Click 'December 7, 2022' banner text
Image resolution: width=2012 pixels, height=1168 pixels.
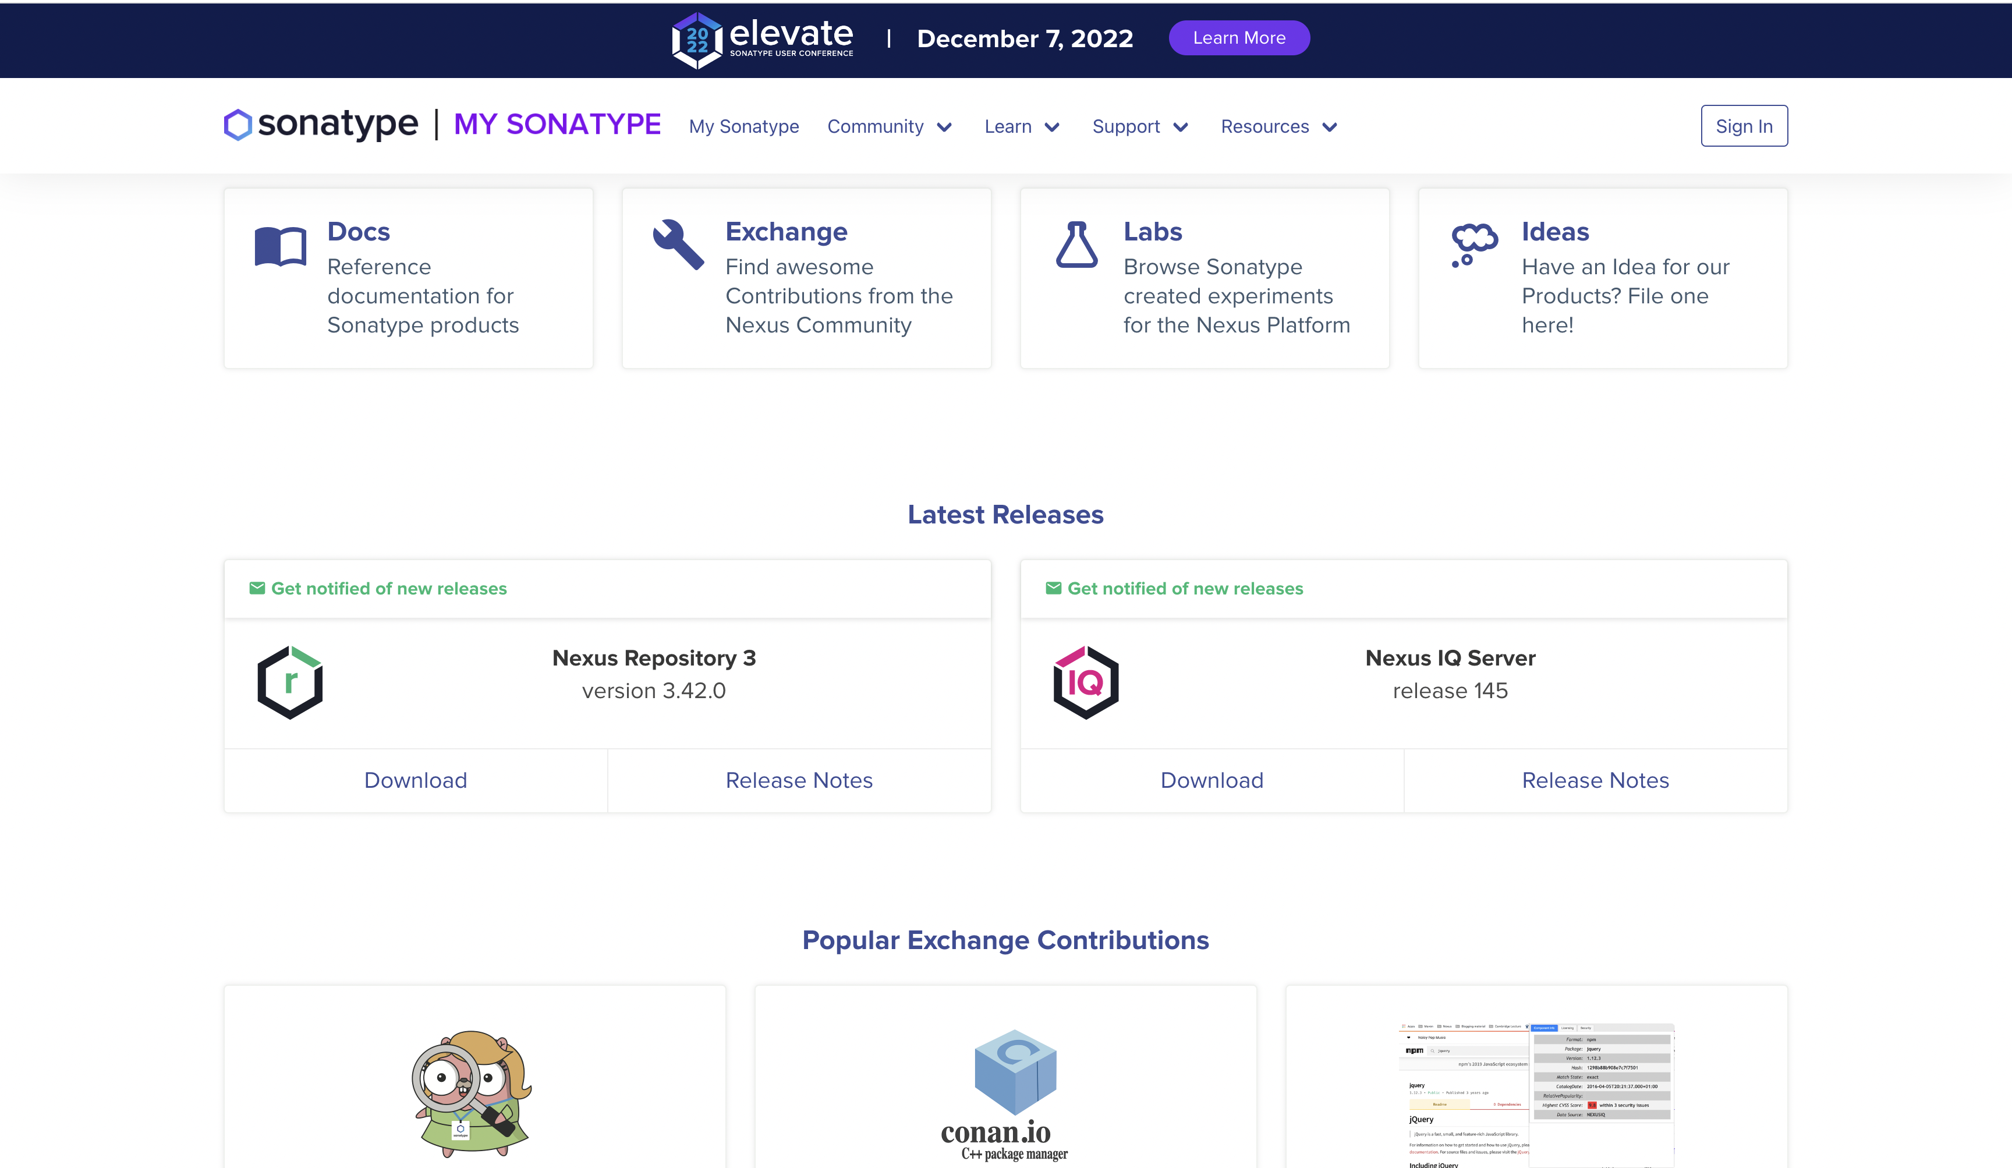[x=1025, y=38]
